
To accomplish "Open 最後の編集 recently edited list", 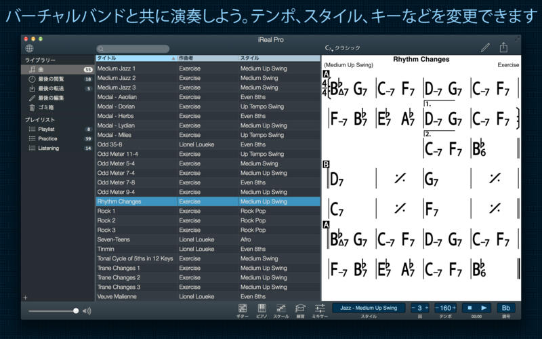I will point(58,98).
